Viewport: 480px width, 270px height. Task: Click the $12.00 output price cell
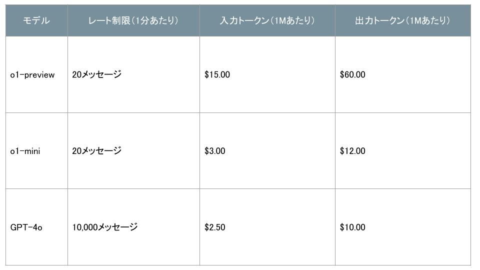pos(352,151)
